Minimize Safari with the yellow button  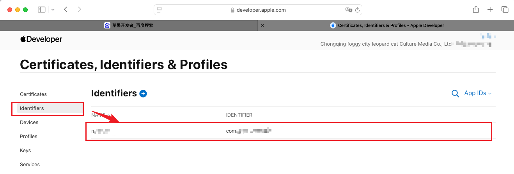[x=18, y=10]
